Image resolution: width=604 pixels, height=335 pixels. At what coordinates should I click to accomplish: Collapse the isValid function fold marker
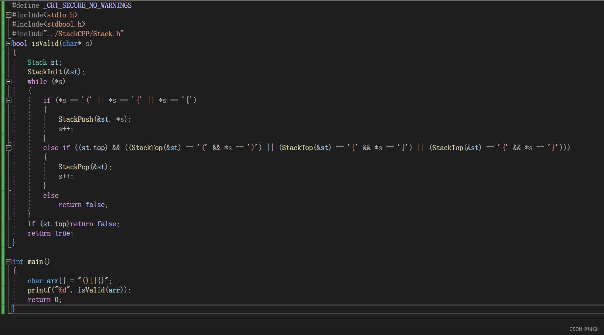click(8, 44)
